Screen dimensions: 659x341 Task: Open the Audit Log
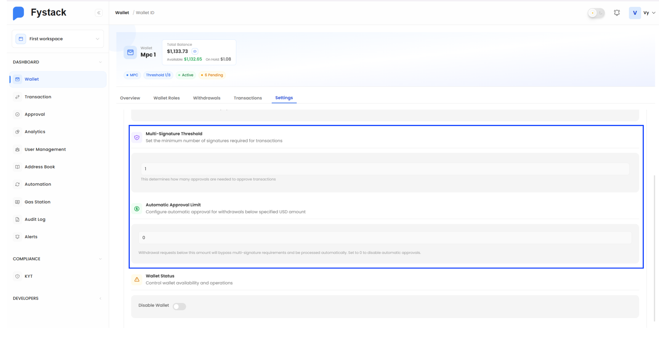coord(35,219)
